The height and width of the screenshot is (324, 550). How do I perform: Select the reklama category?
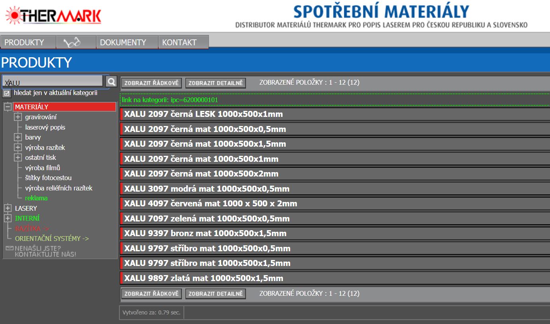coord(36,198)
